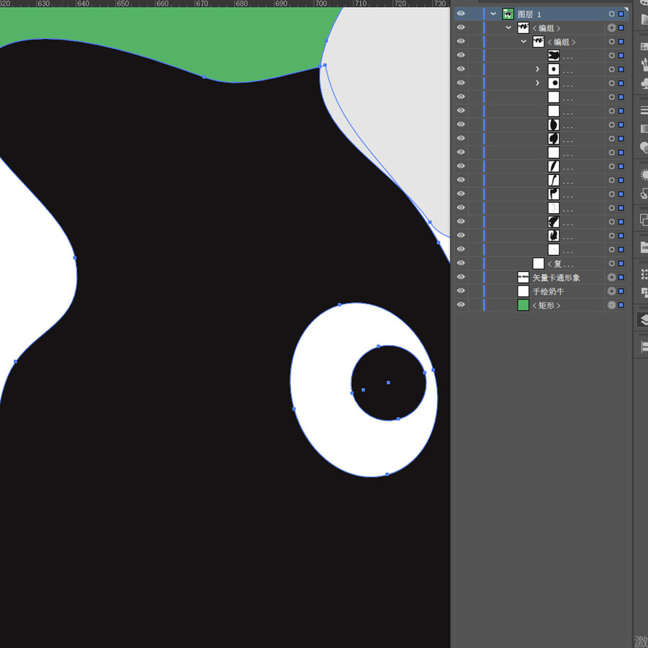This screenshot has height=648, width=648.
Task: Open the Graphic Styles panel icon in dock
Action: tap(644, 193)
